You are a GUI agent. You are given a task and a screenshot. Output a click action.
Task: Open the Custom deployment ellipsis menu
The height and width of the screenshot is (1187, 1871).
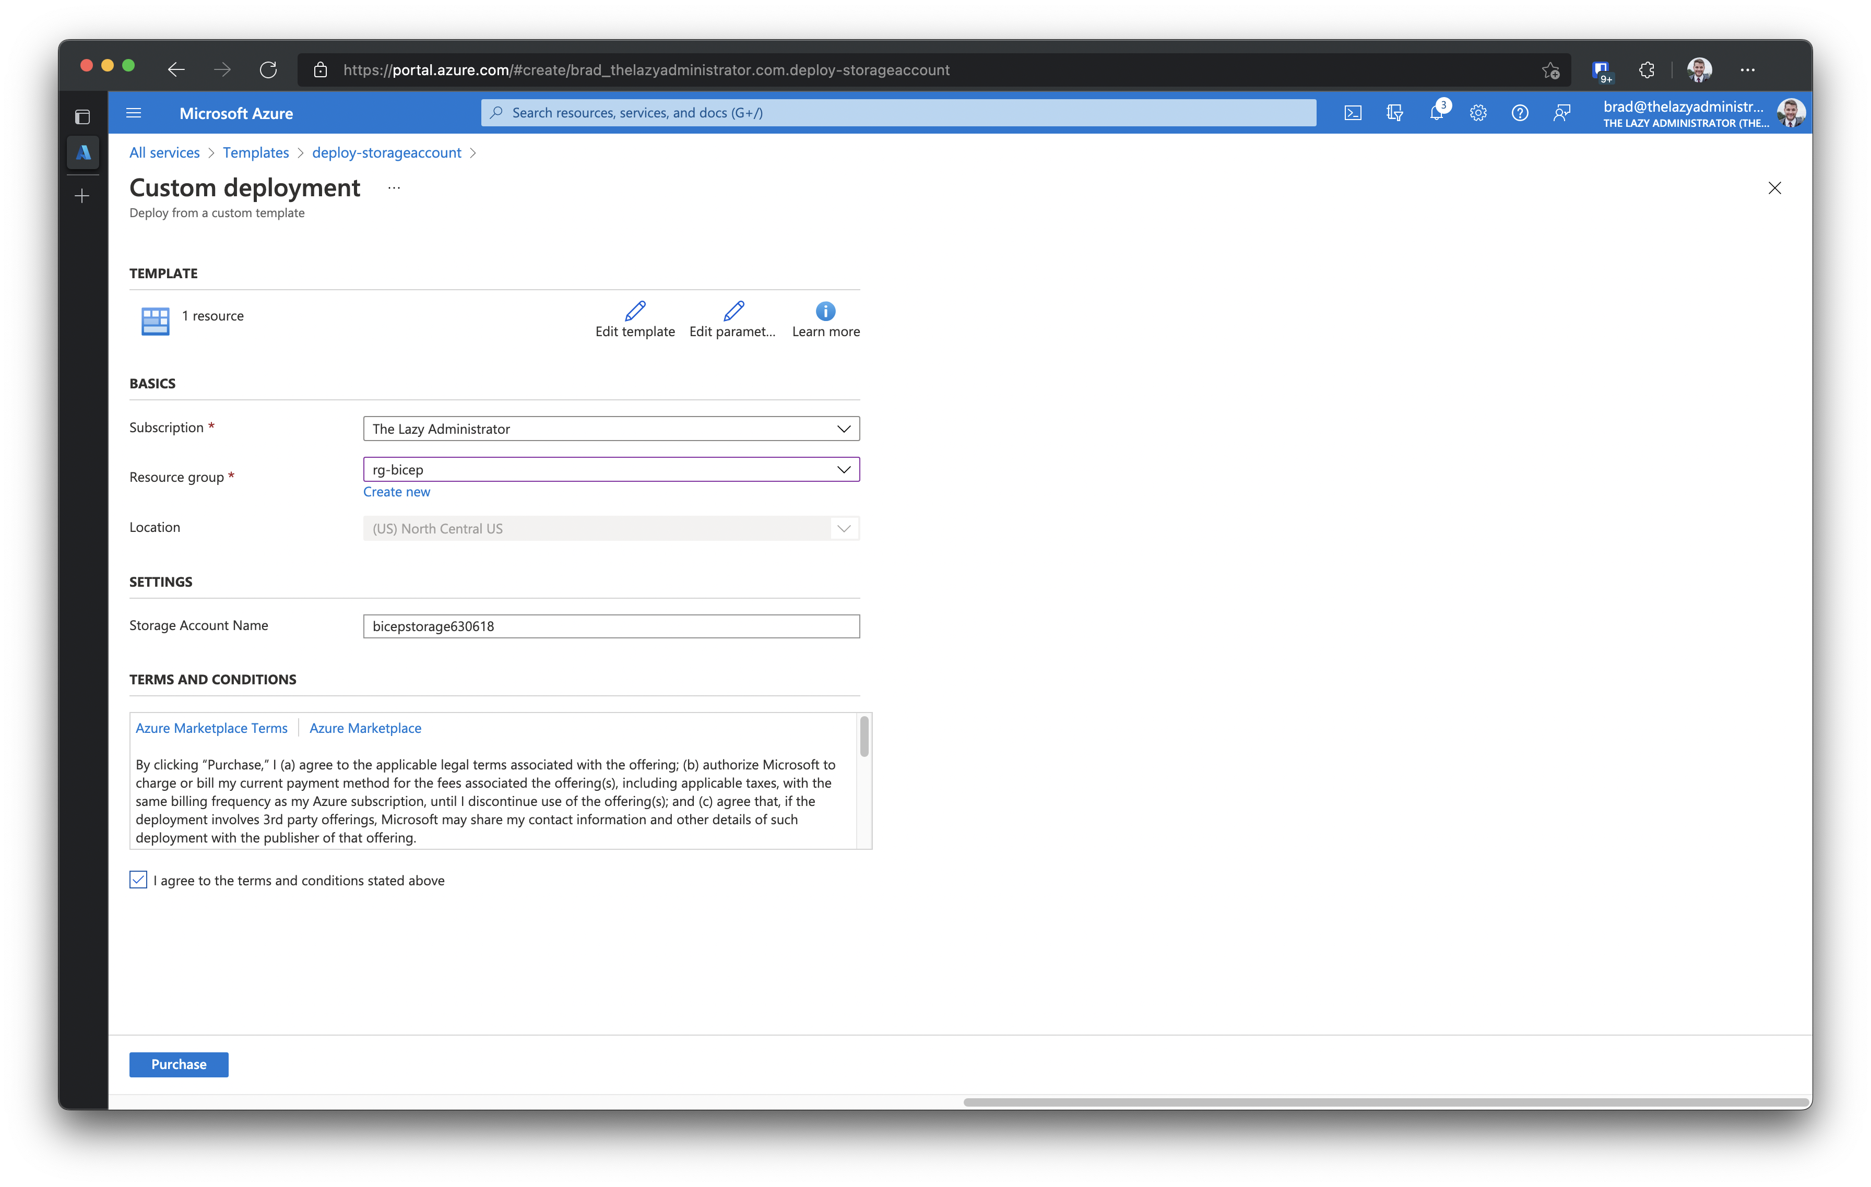click(394, 188)
